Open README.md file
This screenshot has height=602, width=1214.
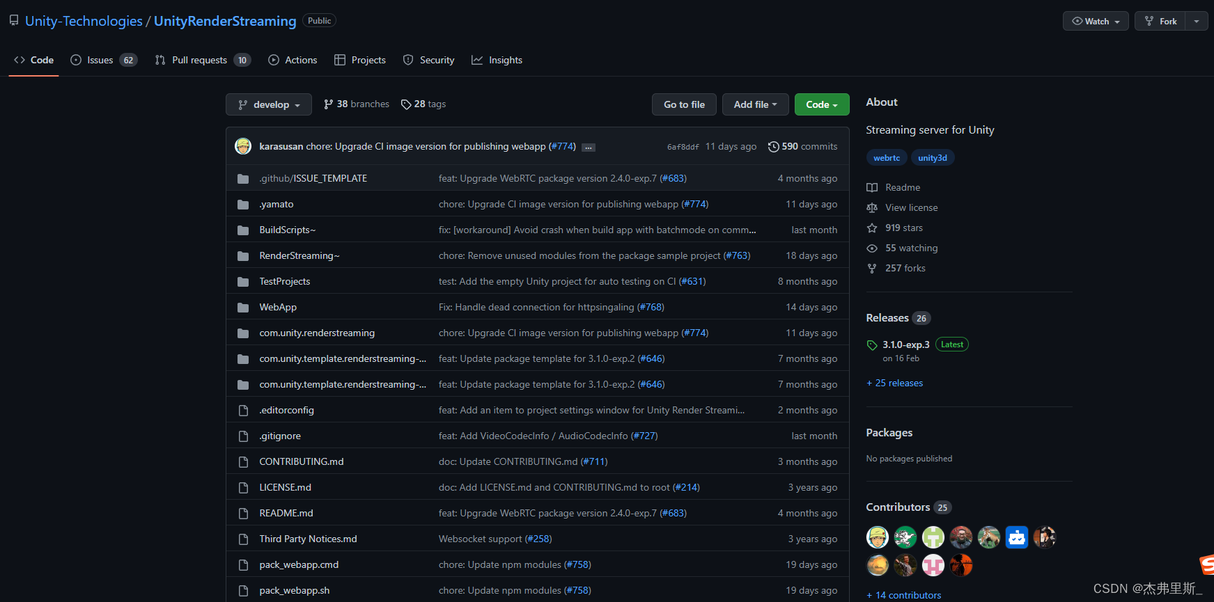(286, 513)
